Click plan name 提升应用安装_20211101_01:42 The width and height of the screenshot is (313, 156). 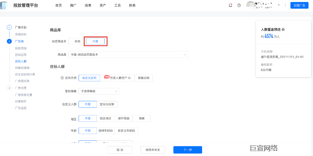tap(282, 57)
